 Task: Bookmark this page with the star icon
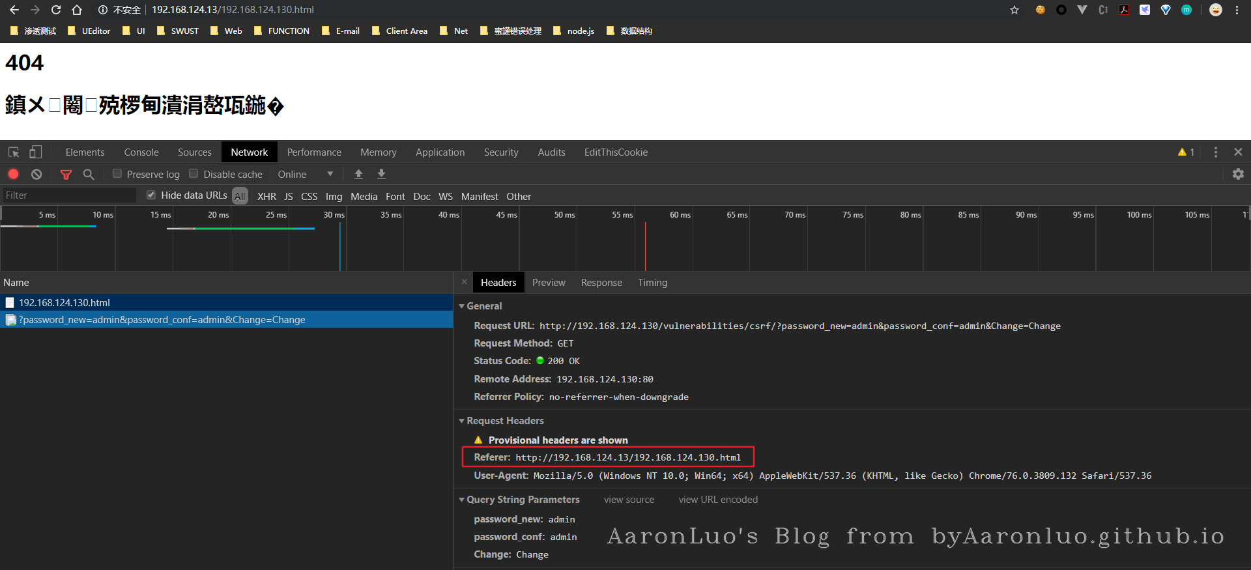[1014, 10]
